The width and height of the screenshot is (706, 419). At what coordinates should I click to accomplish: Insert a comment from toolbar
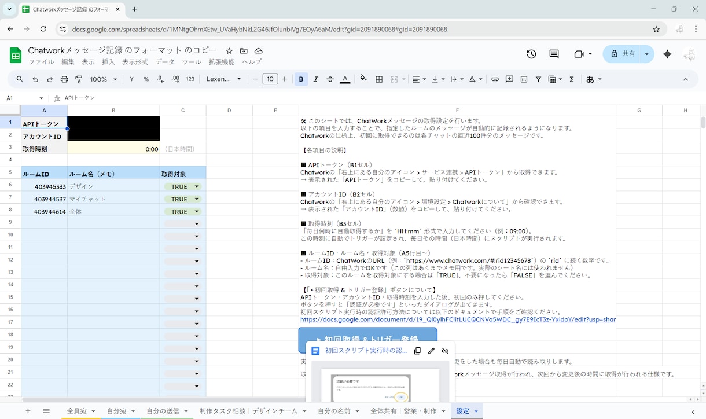point(509,79)
